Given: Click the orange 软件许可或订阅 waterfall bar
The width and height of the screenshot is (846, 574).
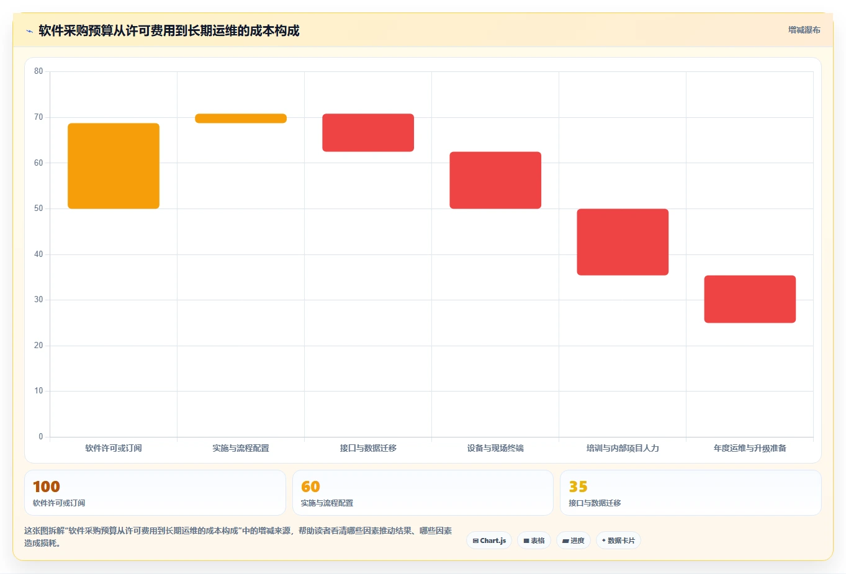Looking at the screenshot, I should 114,166.
